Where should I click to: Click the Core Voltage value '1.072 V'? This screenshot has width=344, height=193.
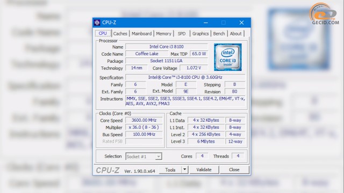coord(193,68)
